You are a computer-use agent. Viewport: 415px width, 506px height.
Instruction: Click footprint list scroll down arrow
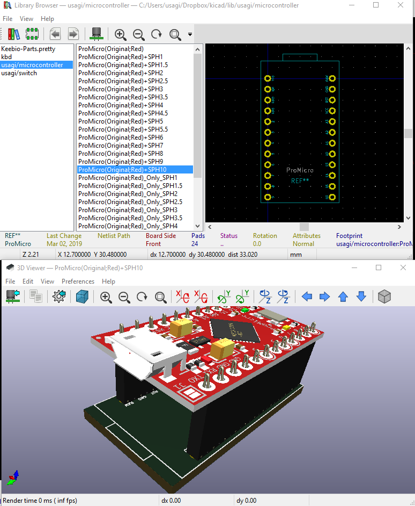pos(198,226)
